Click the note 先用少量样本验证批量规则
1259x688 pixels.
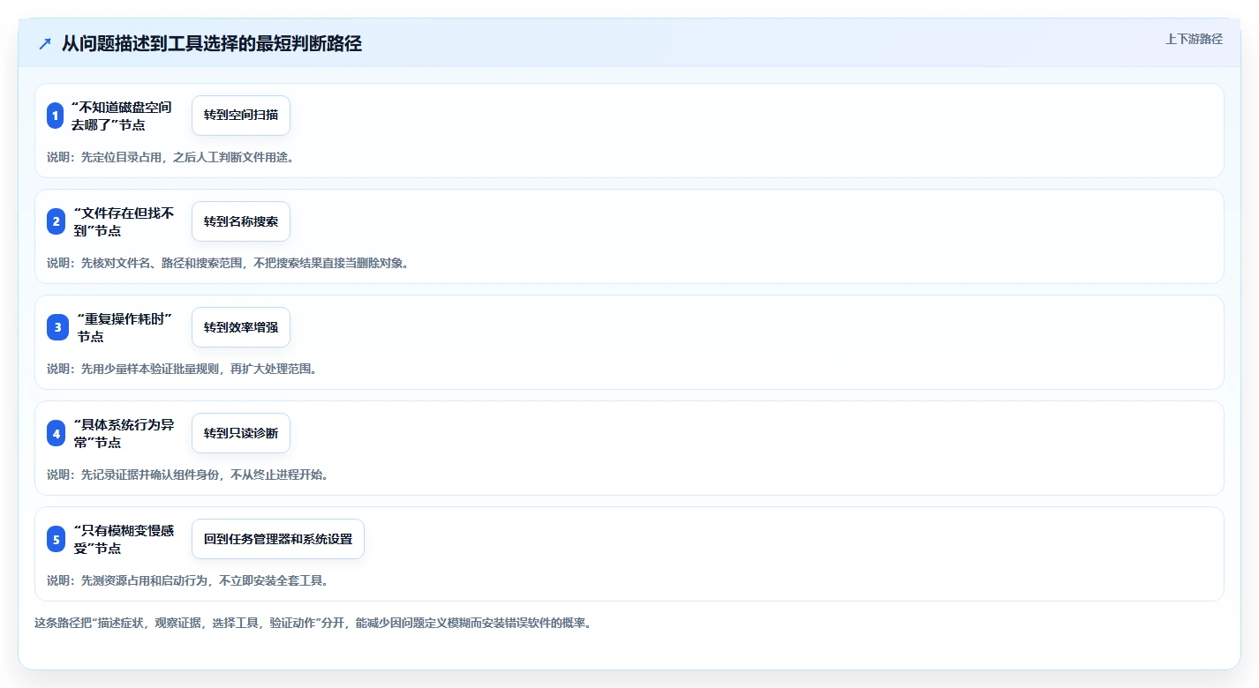point(182,369)
